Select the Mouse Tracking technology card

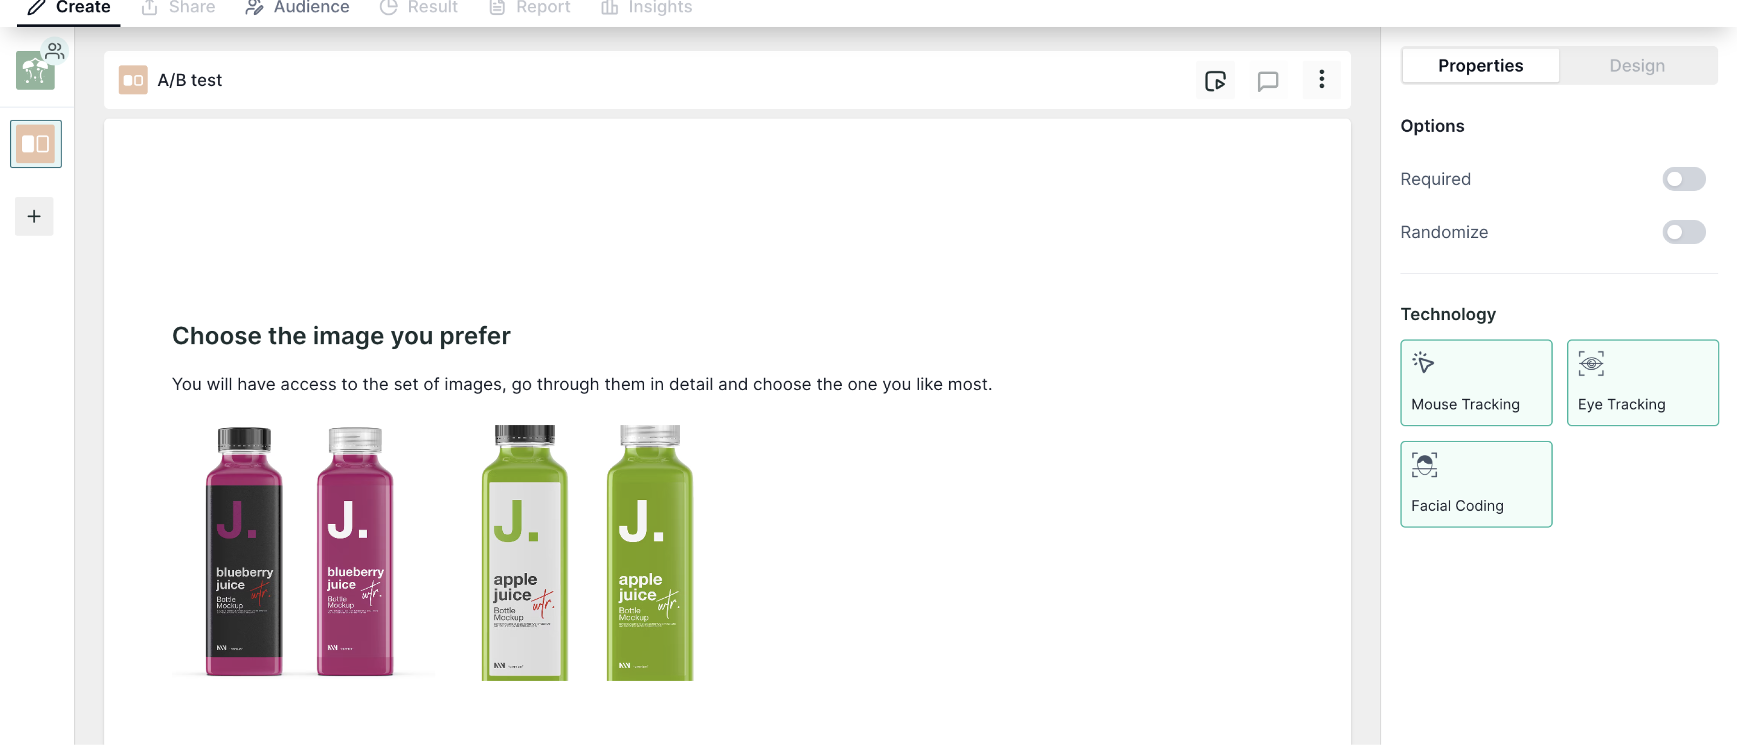pyautogui.click(x=1476, y=383)
